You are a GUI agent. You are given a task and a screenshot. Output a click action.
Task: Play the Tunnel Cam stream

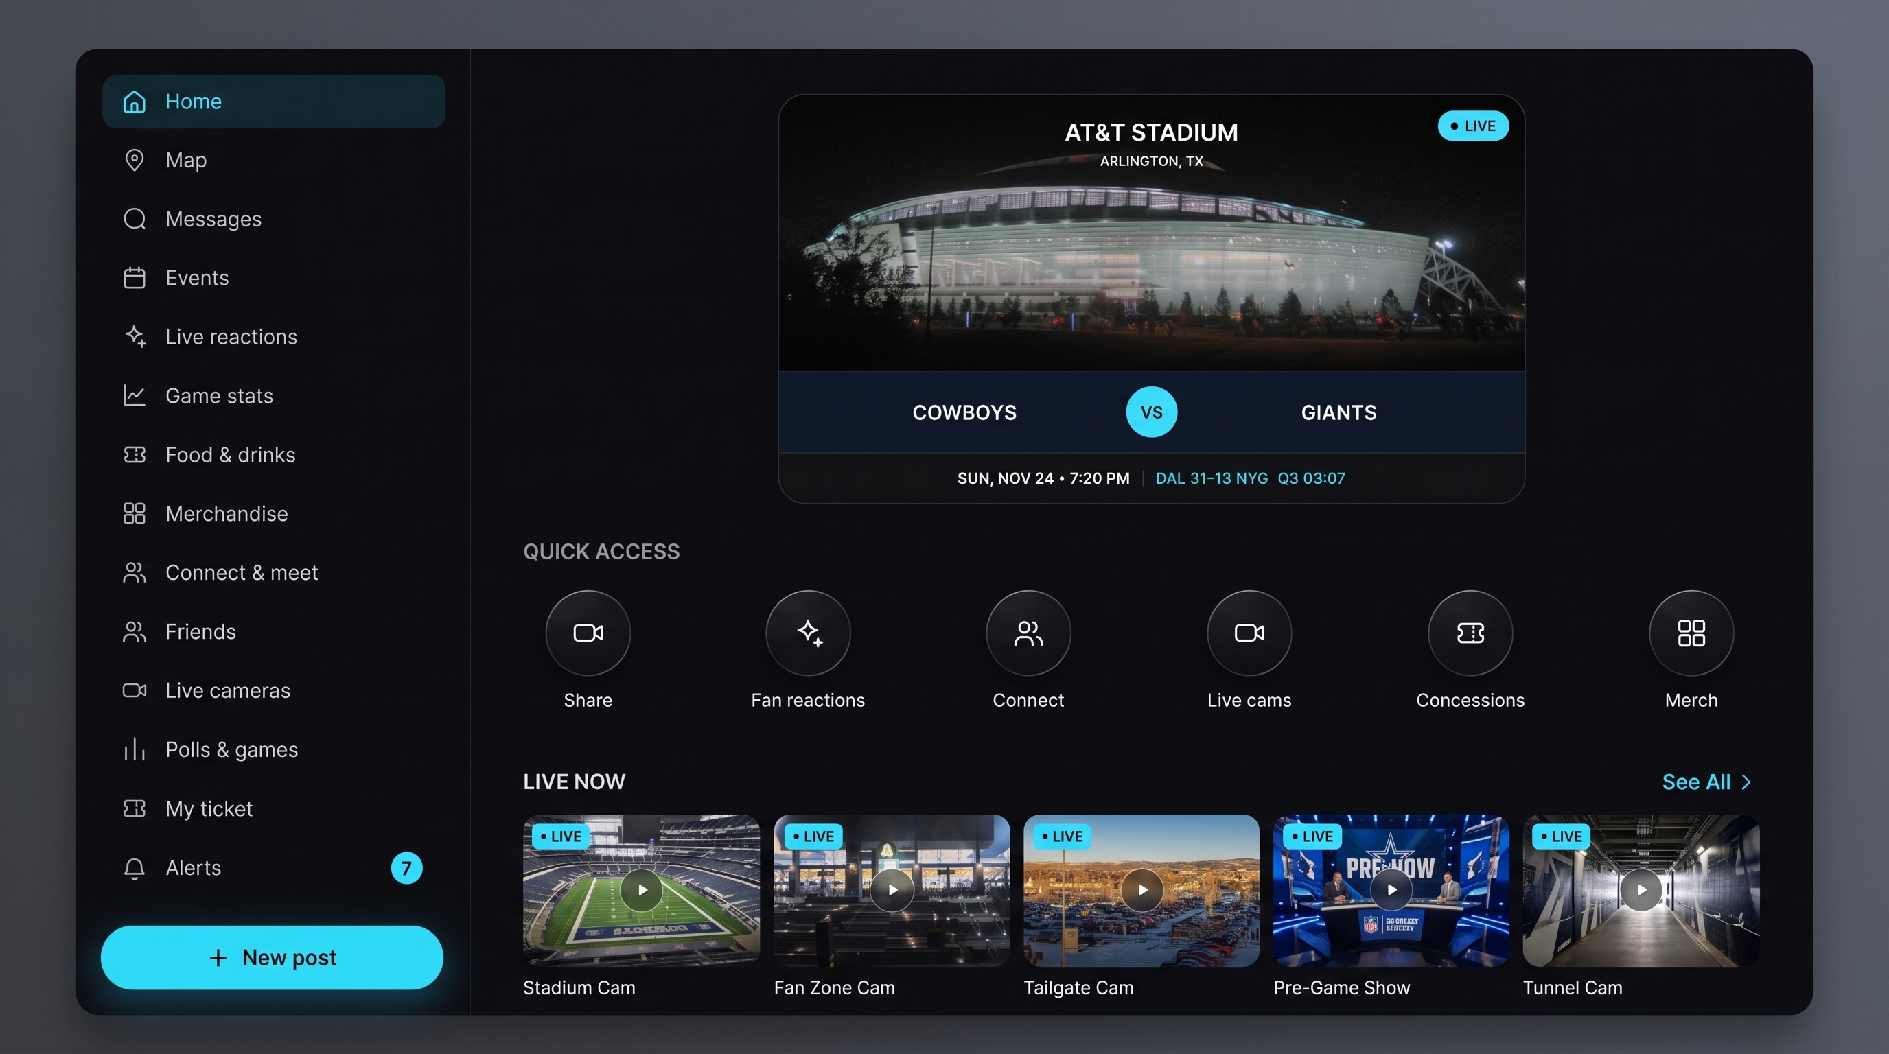(1641, 890)
